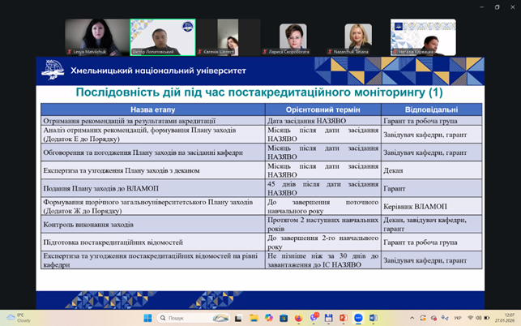Open Viber from the taskbar
The height and width of the screenshot is (326, 521).
[x=314, y=318]
